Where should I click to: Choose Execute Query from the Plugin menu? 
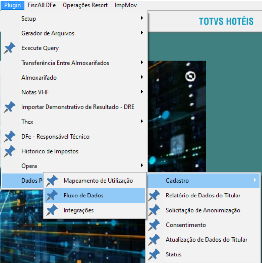pos(74,48)
